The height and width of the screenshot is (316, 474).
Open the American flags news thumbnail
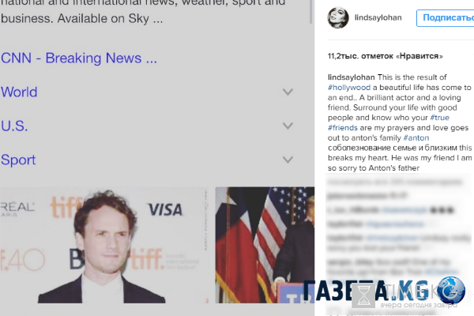tap(265, 245)
